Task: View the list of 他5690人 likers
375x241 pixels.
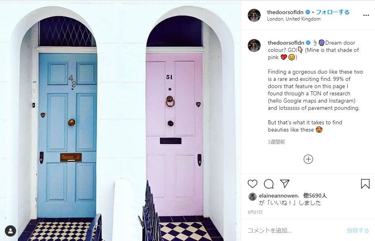Action: [x=315, y=196]
